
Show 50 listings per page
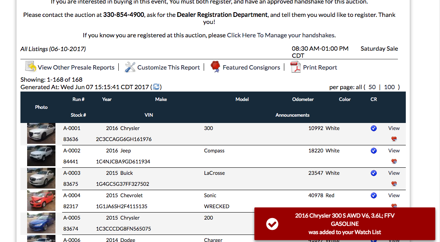[372, 87]
